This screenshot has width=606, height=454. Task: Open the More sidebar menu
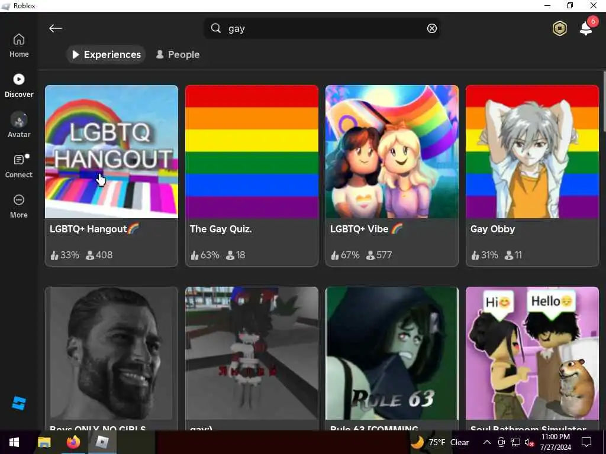[x=19, y=206]
